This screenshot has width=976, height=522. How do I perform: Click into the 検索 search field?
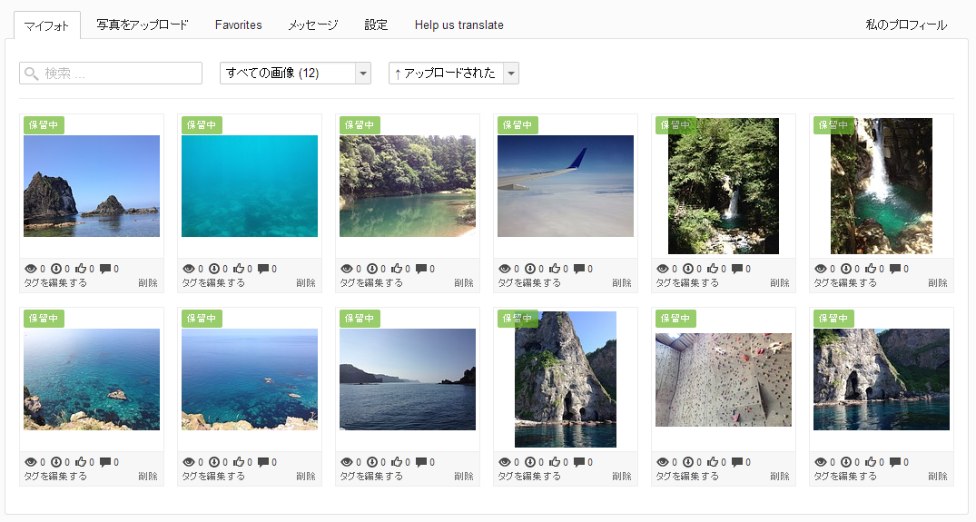111,74
